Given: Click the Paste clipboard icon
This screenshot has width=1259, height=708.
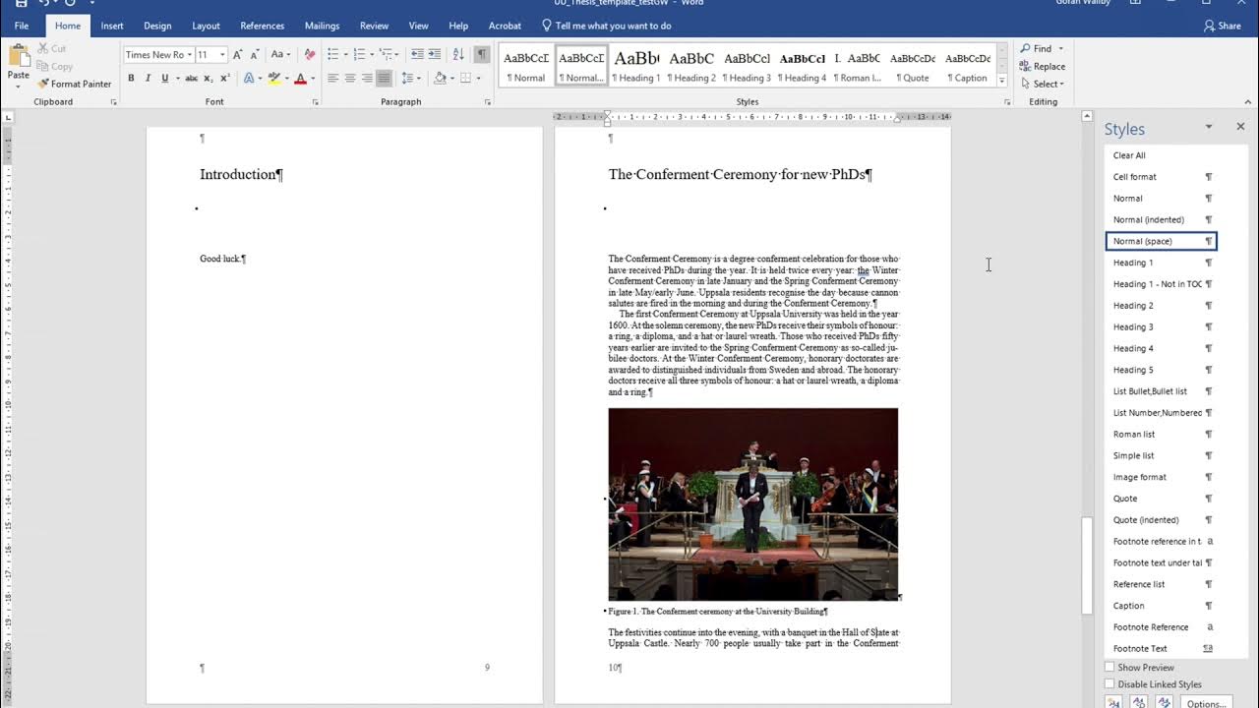Looking at the screenshot, I should point(18,56).
